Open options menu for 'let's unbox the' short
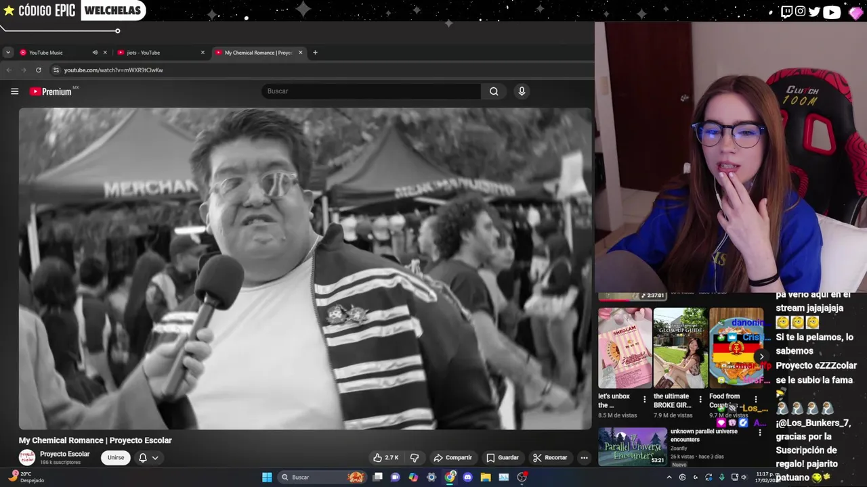 pos(644,399)
